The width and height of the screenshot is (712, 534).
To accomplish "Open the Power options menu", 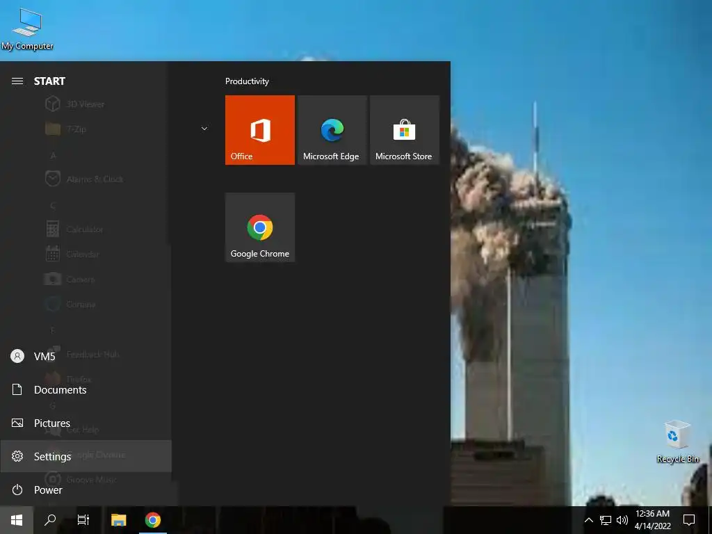I will point(86,490).
